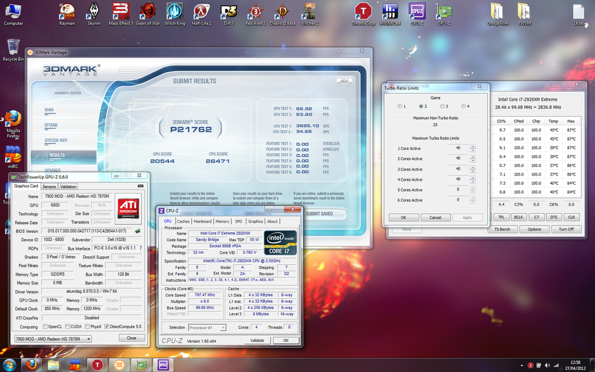The image size is (595, 372).
Task: Toggle the PhysX checkbox in GPU-Z
Action: click(87, 326)
